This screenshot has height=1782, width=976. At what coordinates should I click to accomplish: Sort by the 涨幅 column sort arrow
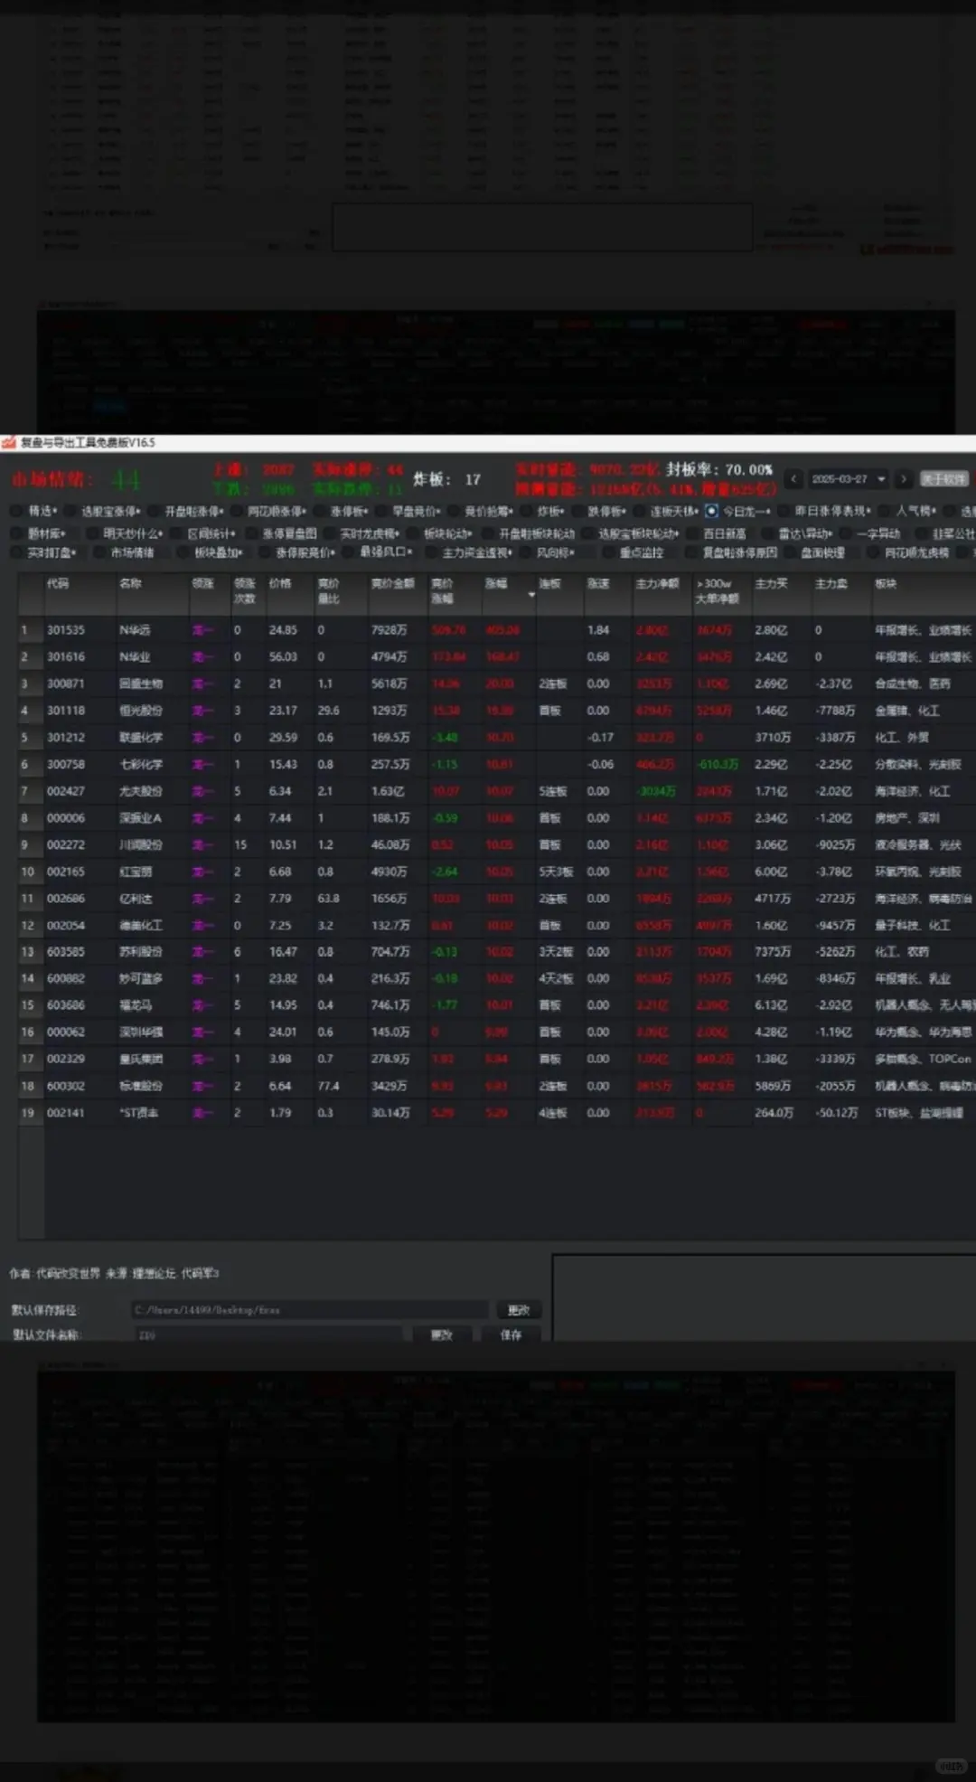pyautogui.click(x=531, y=594)
